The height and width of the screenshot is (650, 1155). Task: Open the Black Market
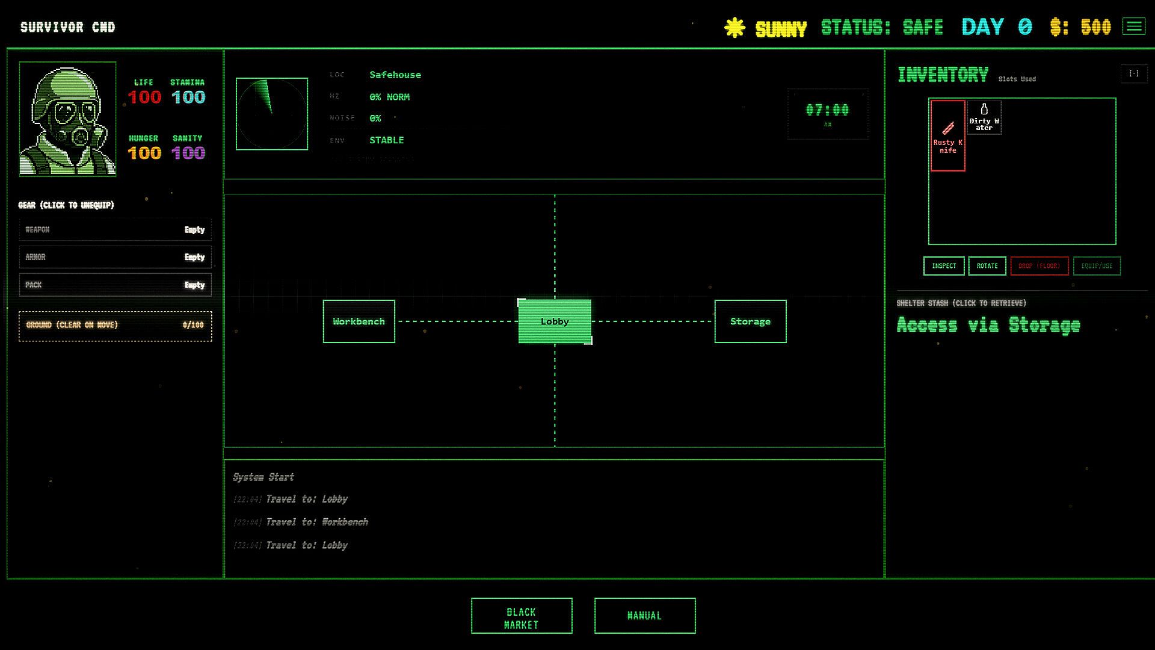(521, 616)
